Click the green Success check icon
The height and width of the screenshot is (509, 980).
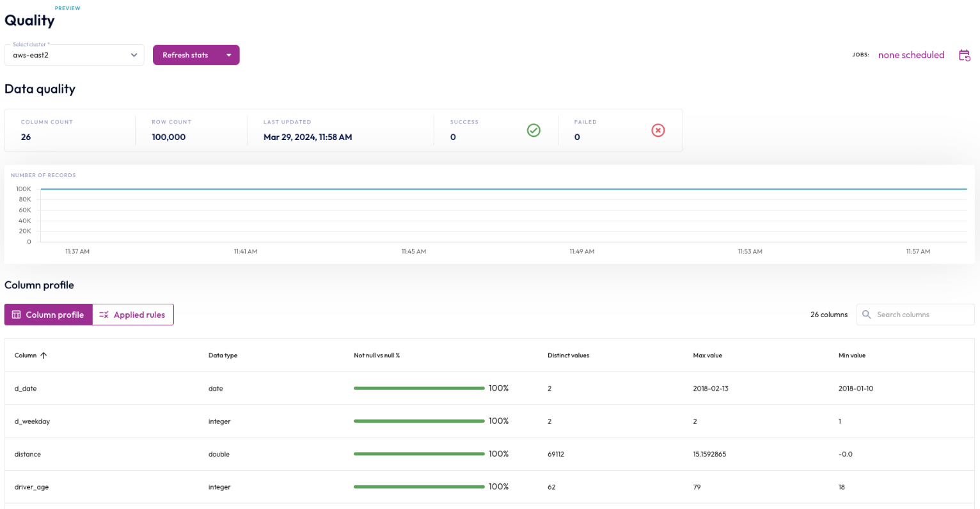pos(533,130)
